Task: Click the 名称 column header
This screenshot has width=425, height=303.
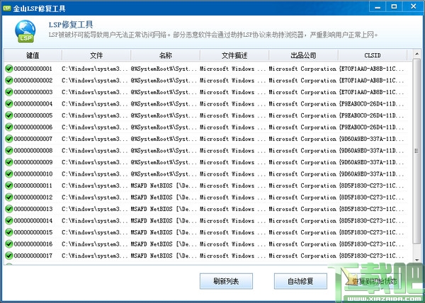Action: point(165,55)
